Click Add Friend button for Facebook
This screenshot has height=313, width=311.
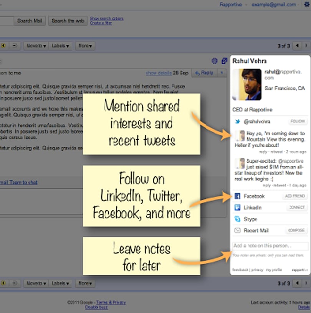[x=295, y=196]
